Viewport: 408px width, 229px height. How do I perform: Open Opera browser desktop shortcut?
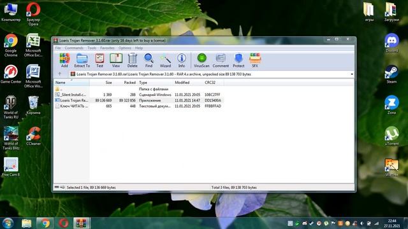[x=33, y=14]
